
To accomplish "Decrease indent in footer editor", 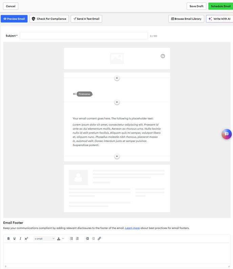I will point(93,239).
